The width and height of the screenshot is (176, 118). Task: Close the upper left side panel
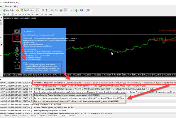point(1,18)
